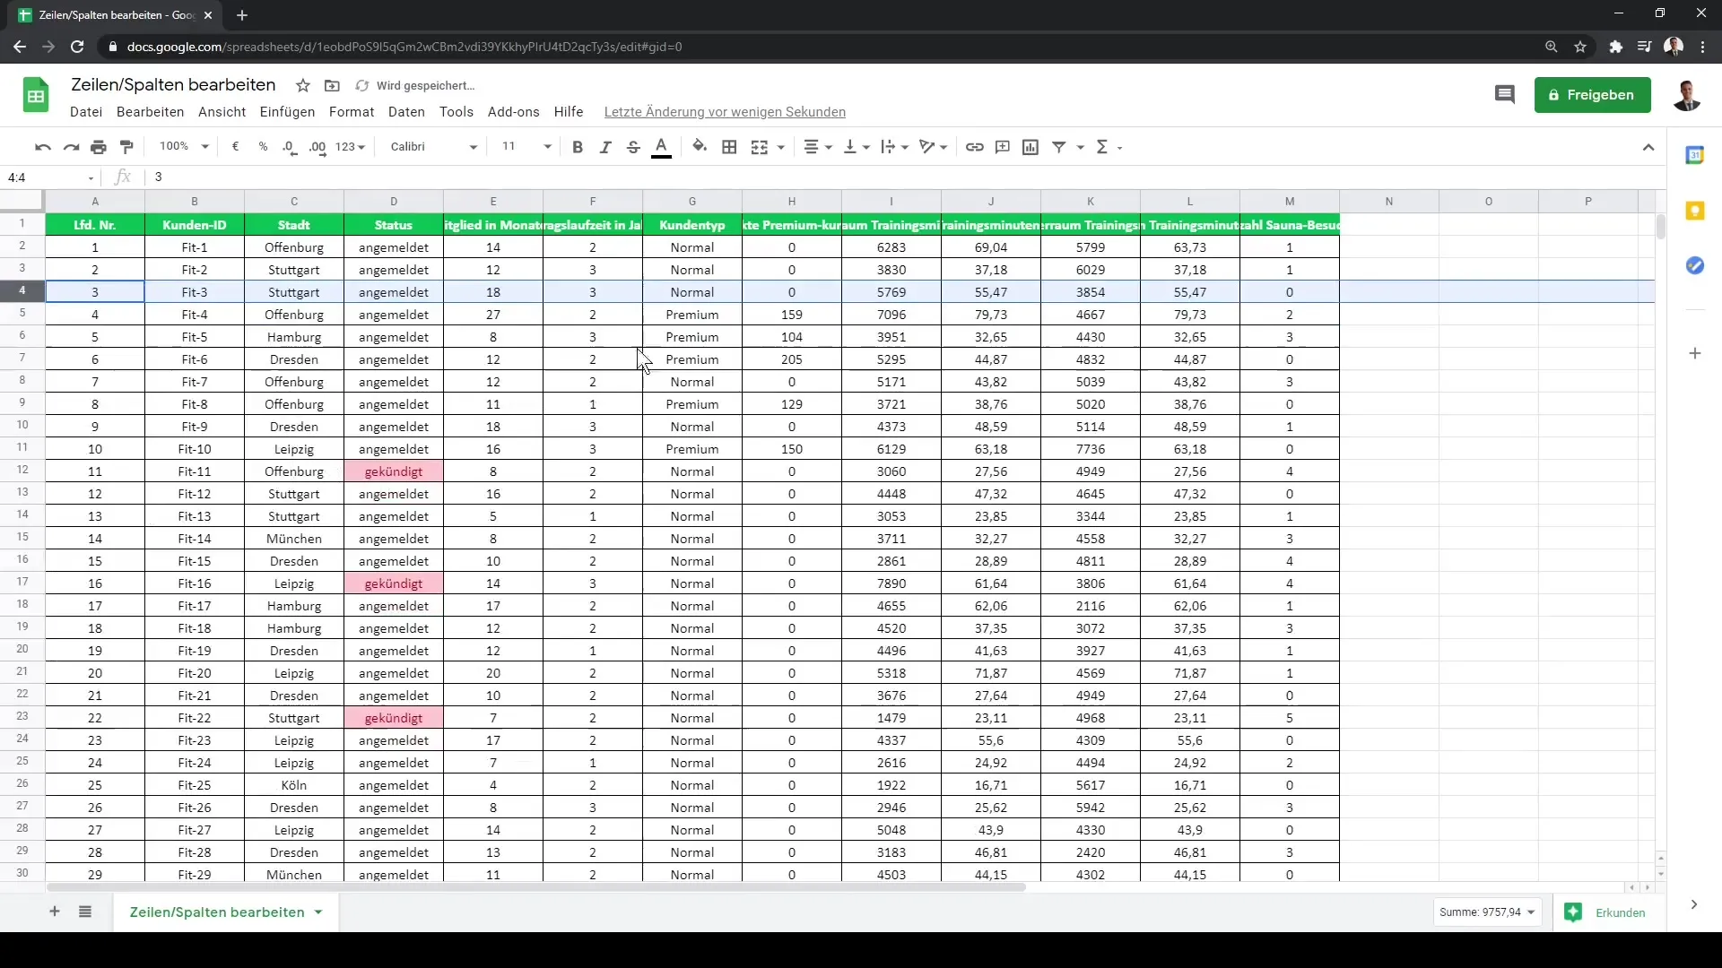Open the Format menu

pos(352,111)
